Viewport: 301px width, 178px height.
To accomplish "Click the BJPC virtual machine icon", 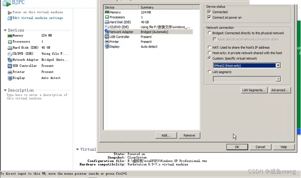I will (6, 3).
